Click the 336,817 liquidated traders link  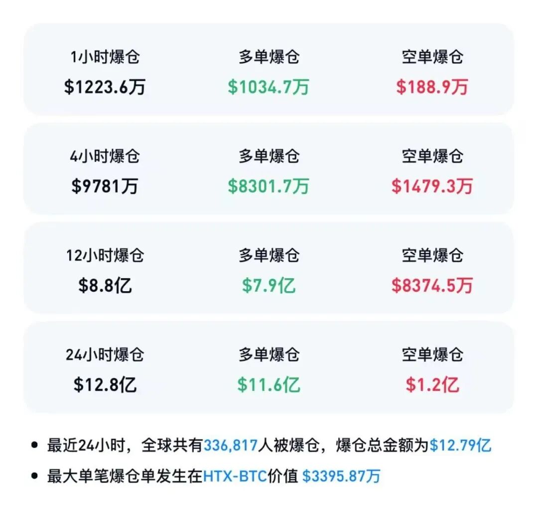coord(230,445)
